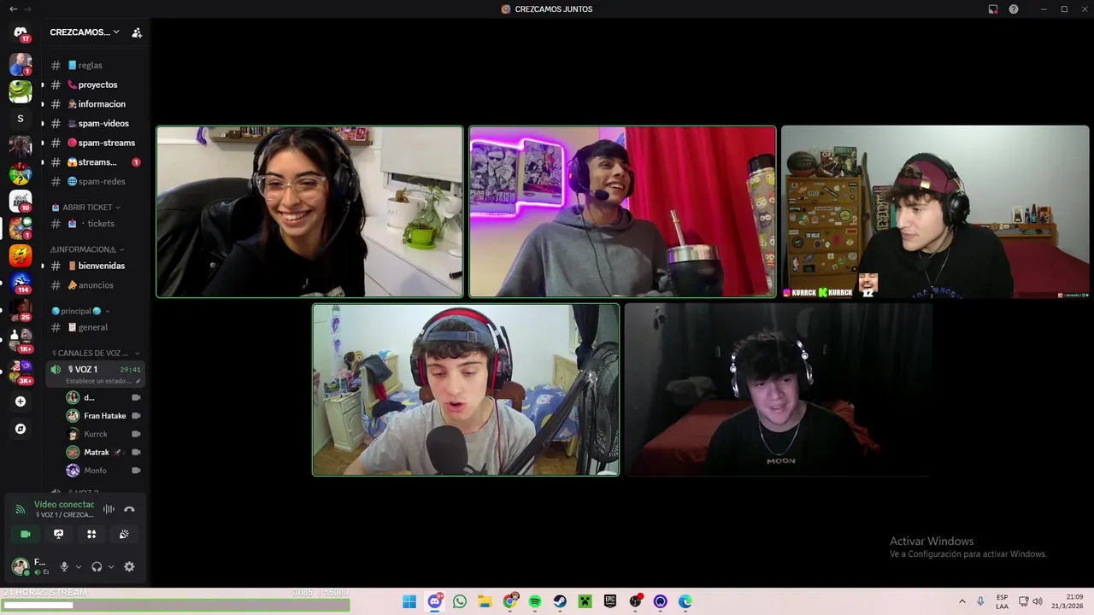Open the anuncios channel
Screen dimensions: 1094x615
click(x=95, y=285)
